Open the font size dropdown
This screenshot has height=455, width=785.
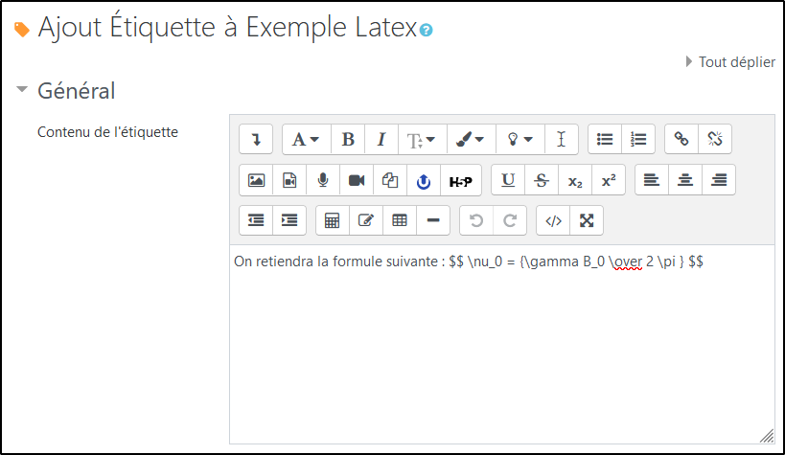422,139
